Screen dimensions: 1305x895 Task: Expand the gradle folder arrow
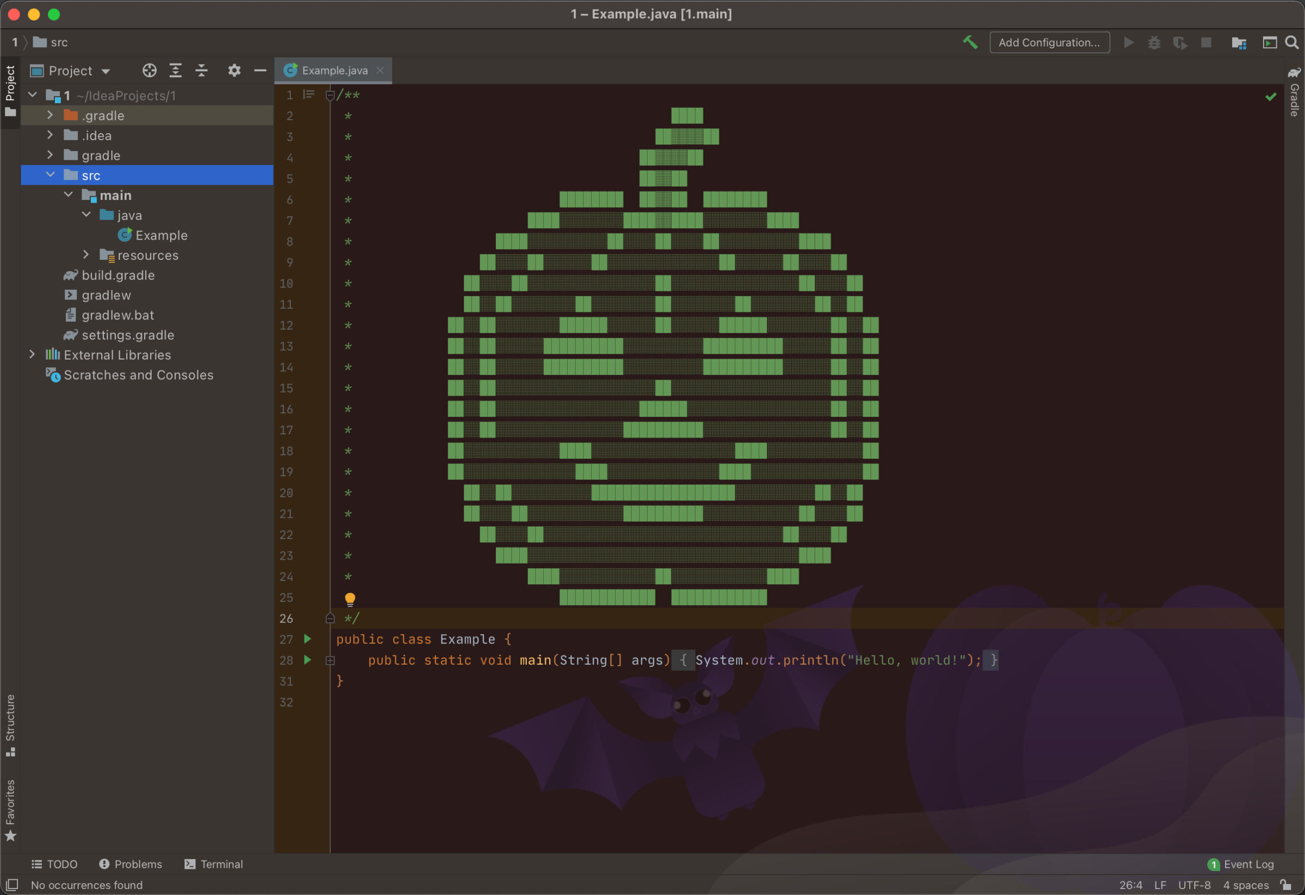50,154
